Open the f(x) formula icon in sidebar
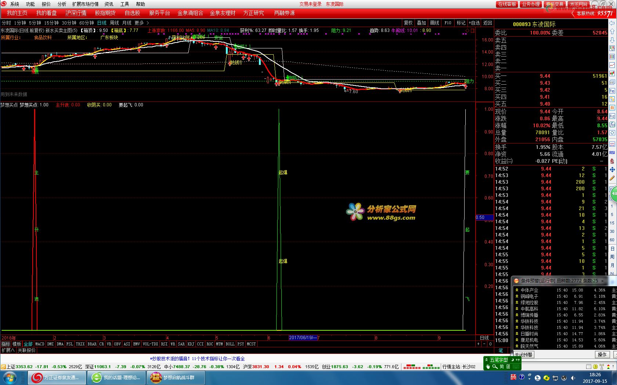The height and width of the screenshot is (385, 617). pos(612,125)
